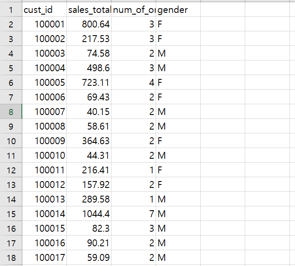
Task: Select row header 4
Action: coord(11,53)
